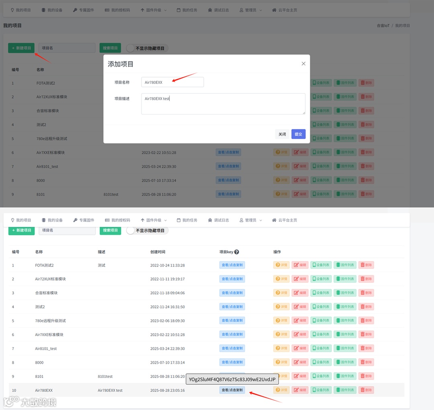Click dimmed 新建项目 button behind the dialog
The image size is (434, 410).
pyautogui.click(x=21, y=48)
